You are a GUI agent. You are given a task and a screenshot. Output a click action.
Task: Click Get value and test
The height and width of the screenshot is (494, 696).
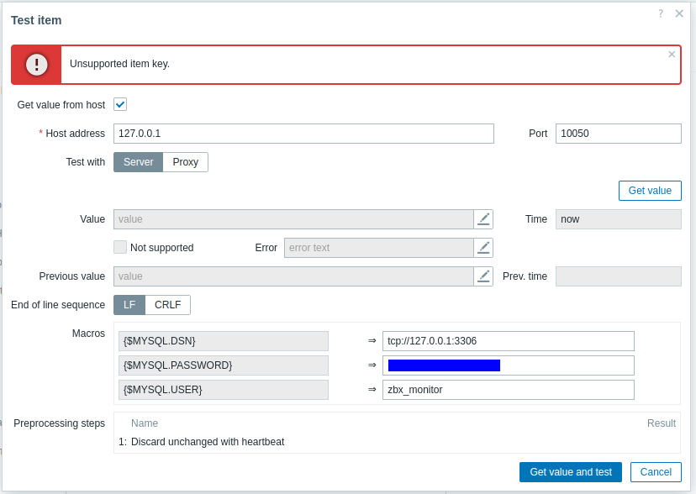coord(571,472)
